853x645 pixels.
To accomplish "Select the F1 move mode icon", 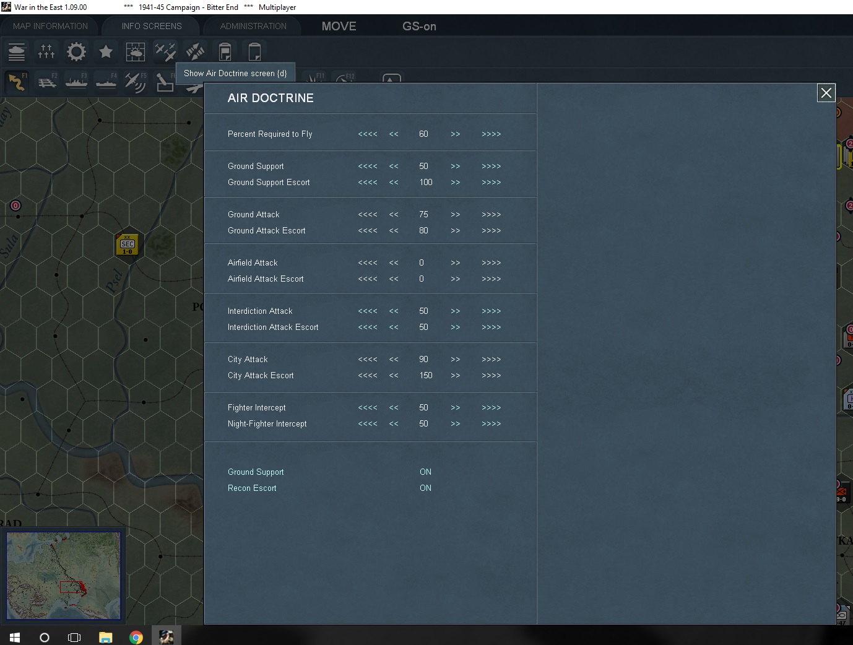I will tap(17, 82).
